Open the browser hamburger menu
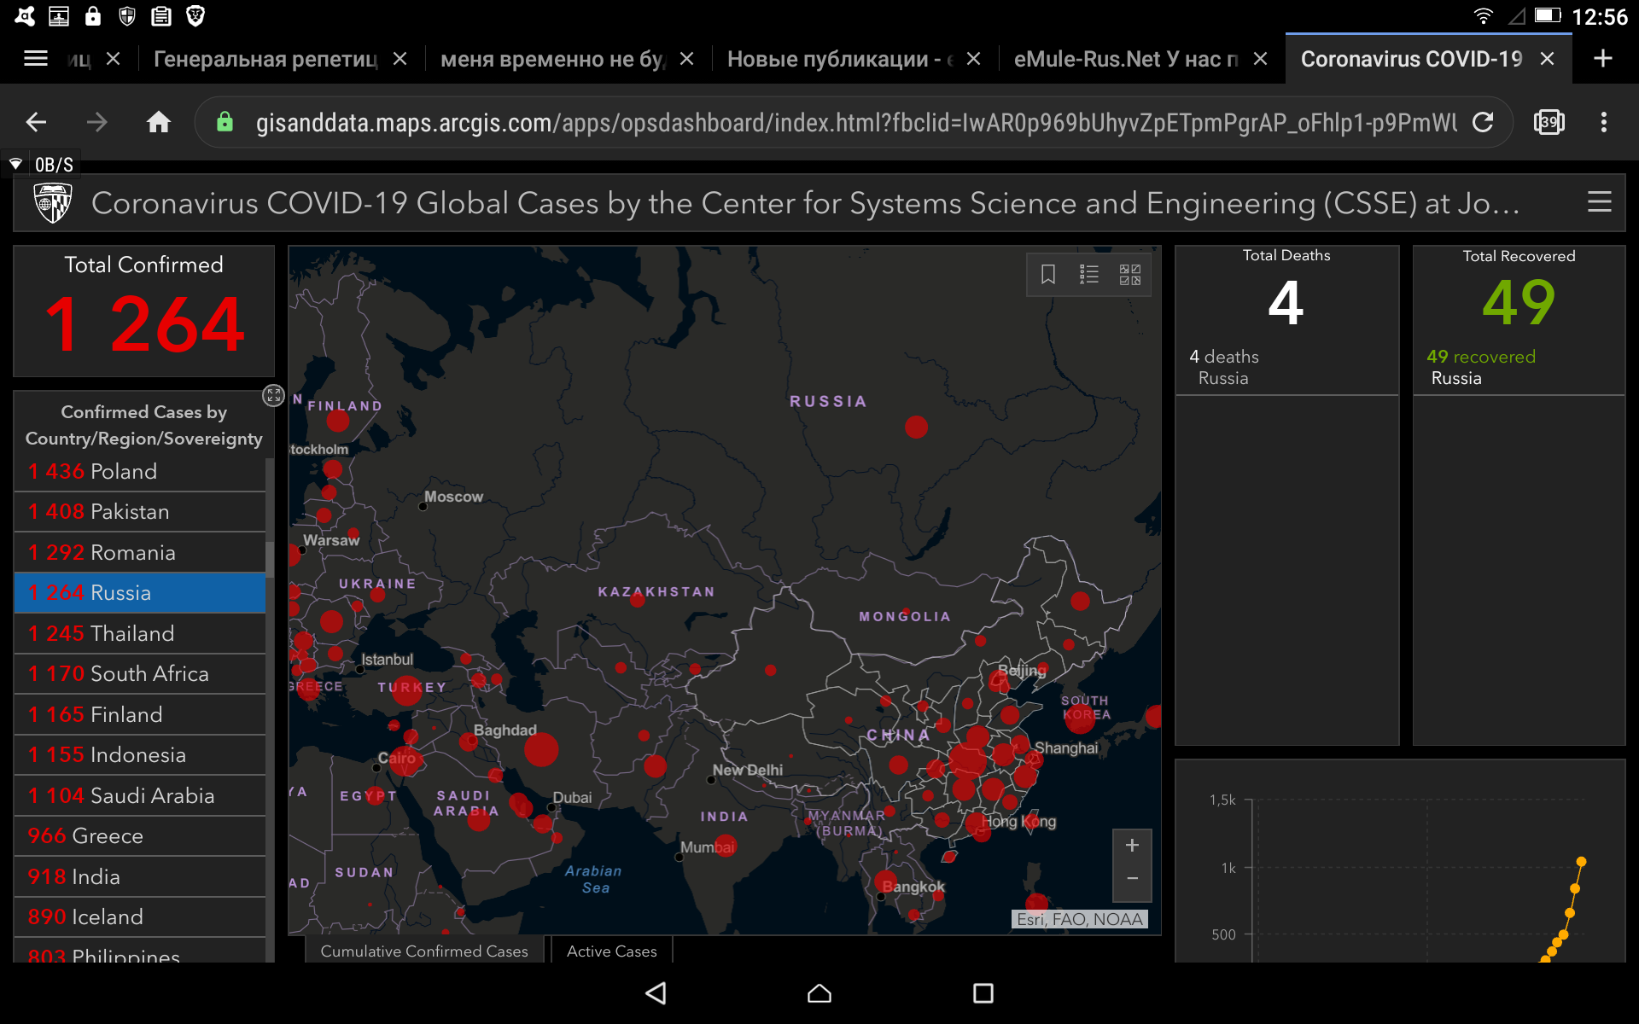 (35, 59)
